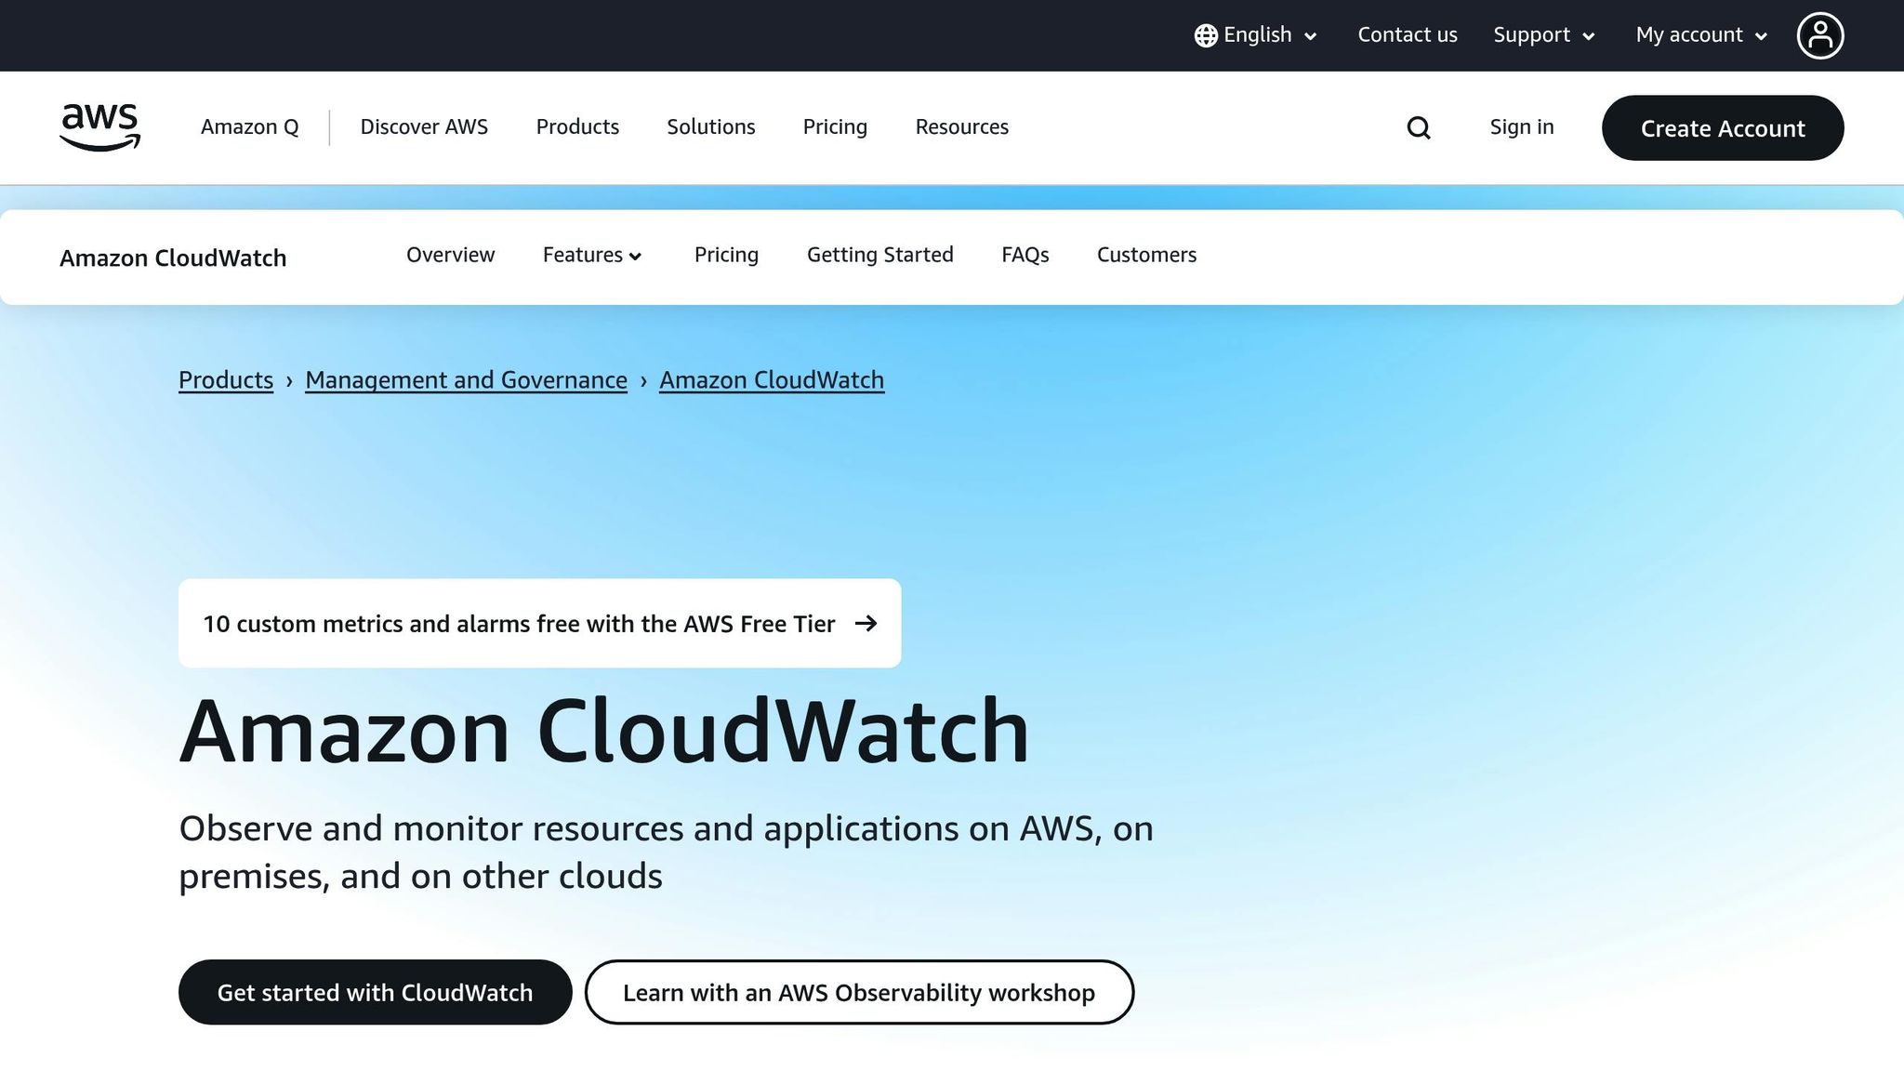Follow Amazon CloudWatch breadcrumb link

point(772,380)
